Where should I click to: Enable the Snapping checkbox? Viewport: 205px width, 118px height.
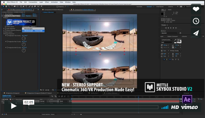pos(57,7)
